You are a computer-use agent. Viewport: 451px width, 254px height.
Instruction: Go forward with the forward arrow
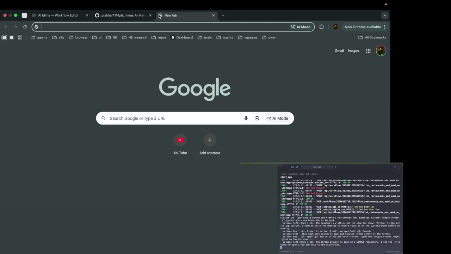coord(15,27)
